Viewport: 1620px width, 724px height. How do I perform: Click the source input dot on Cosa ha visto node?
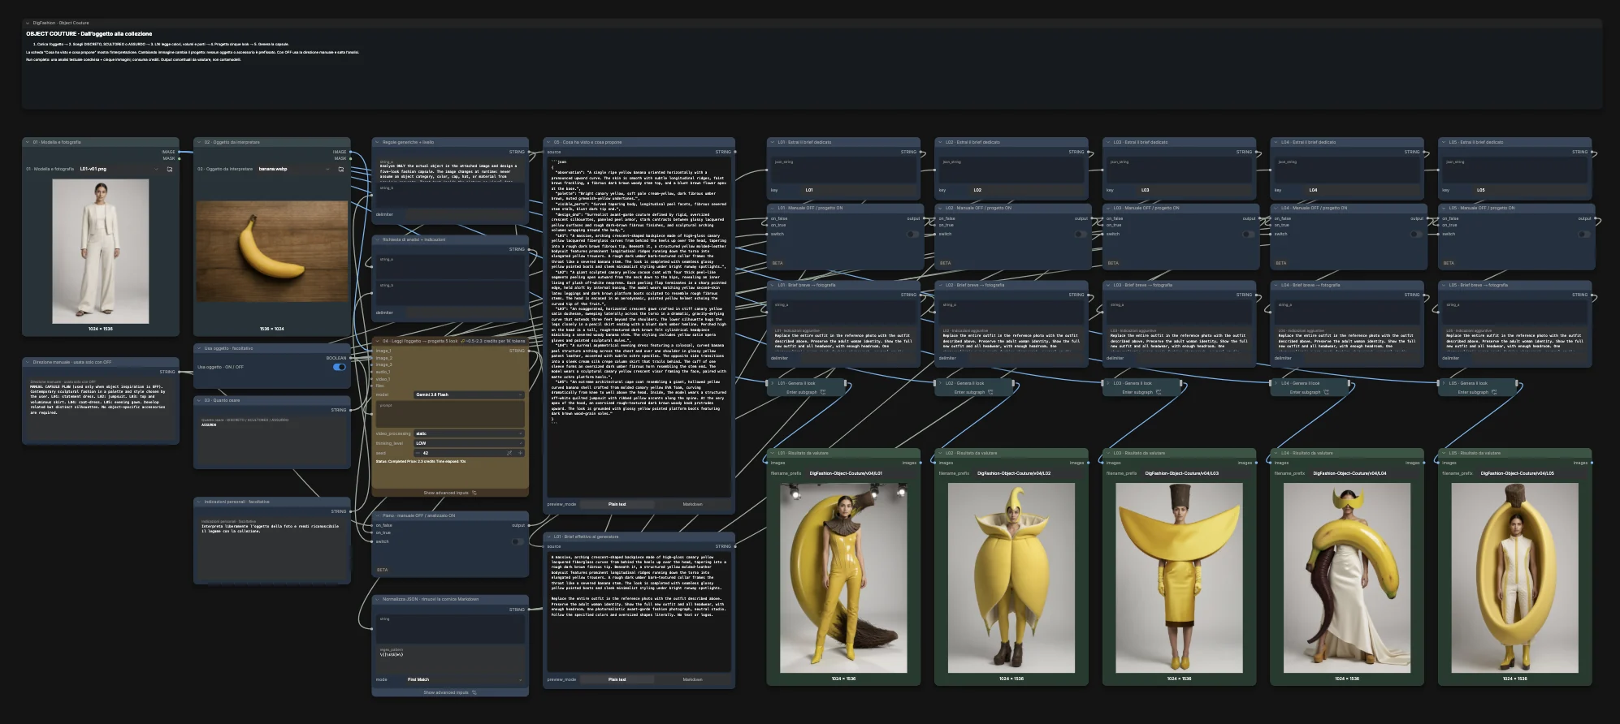(x=544, y=152)
